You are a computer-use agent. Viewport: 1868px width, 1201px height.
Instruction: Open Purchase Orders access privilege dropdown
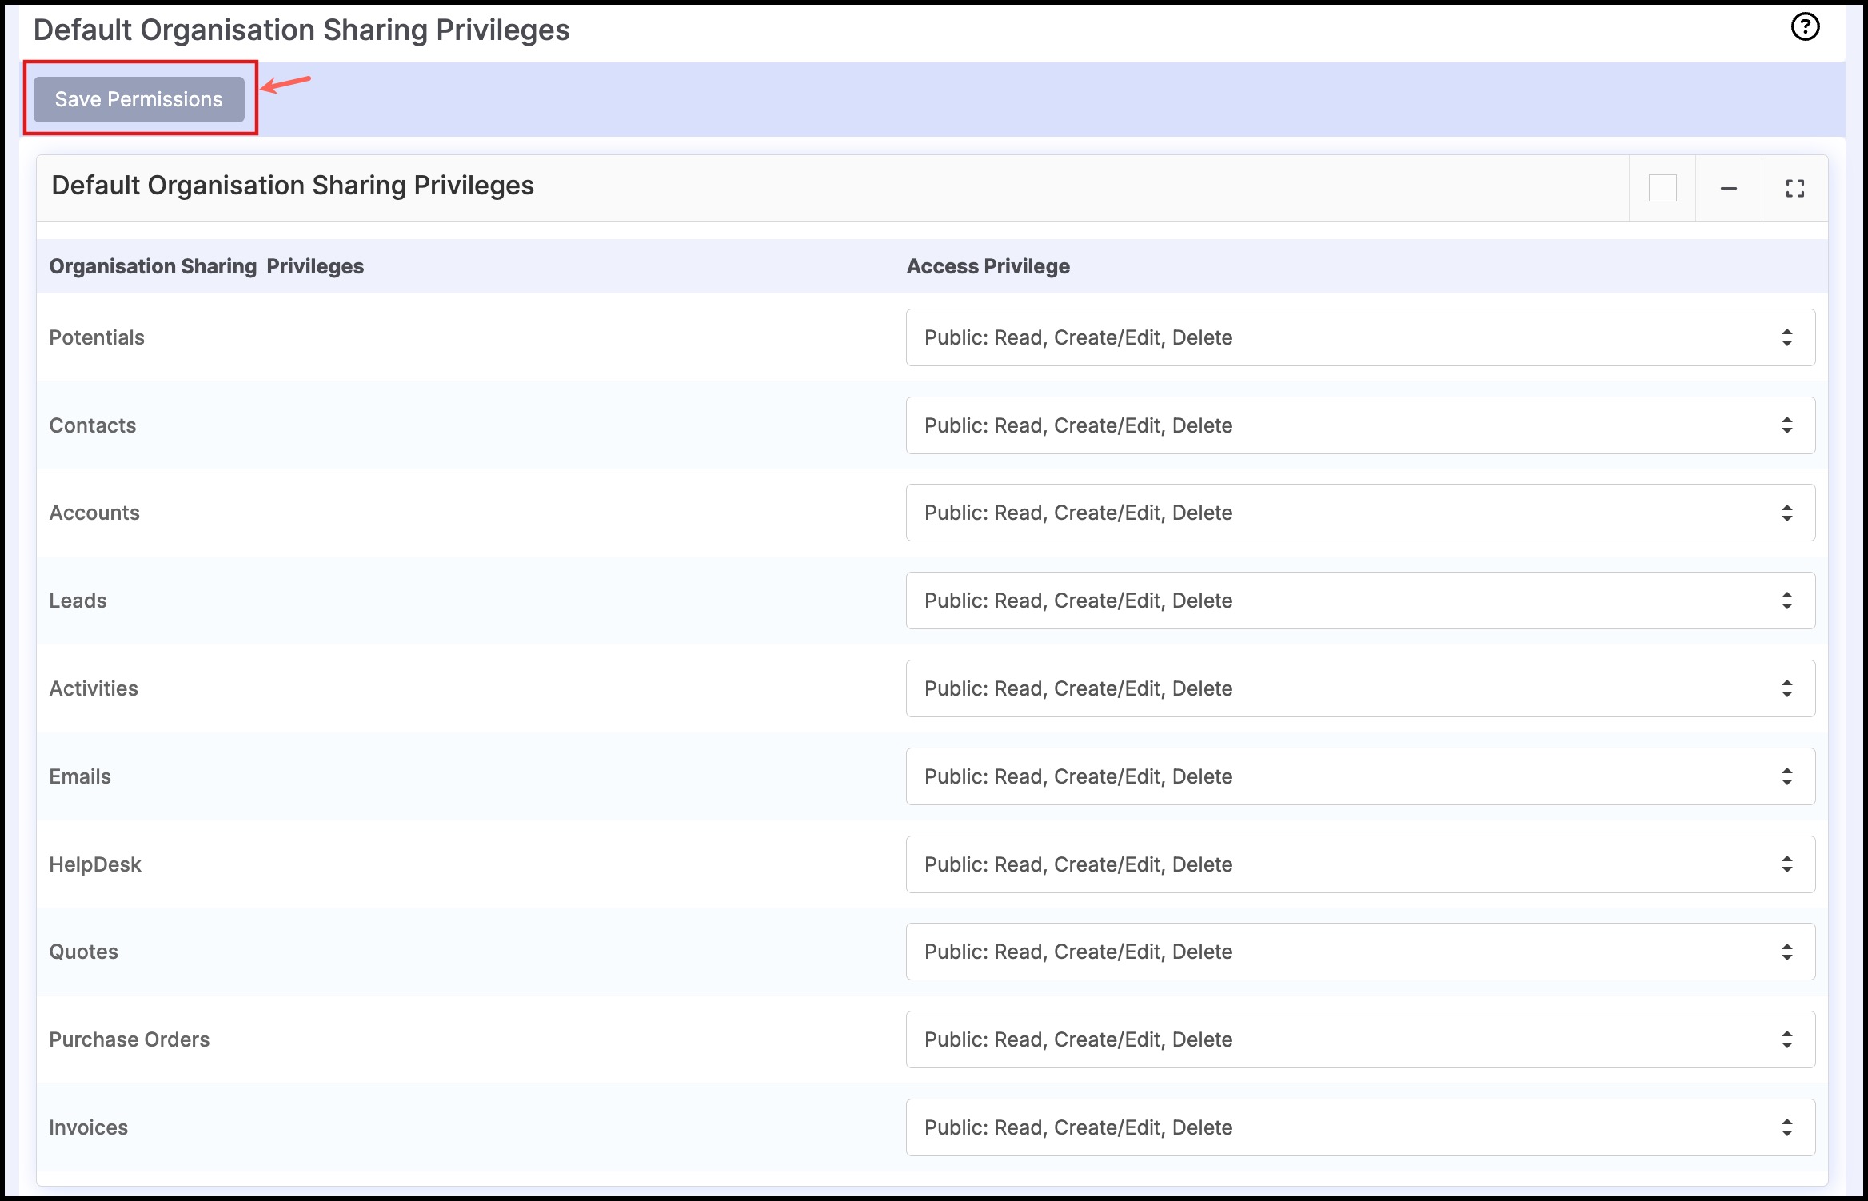click(x=1359, y=1039)
